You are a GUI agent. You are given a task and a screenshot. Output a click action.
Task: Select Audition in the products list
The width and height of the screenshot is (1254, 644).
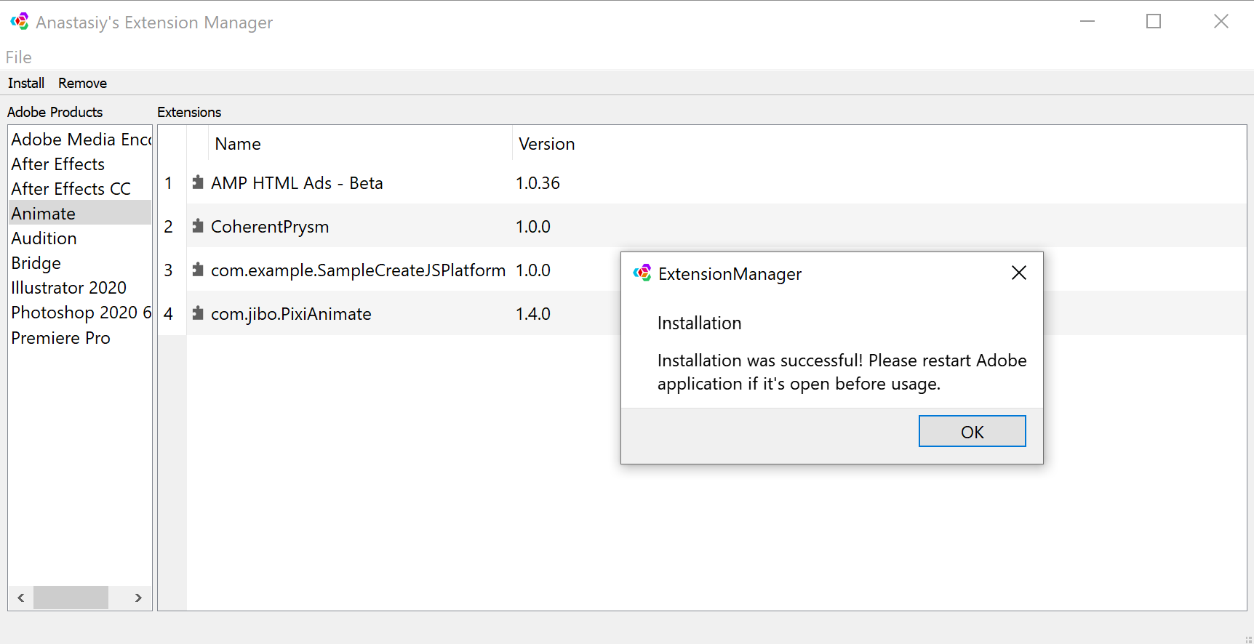(80, 238)
